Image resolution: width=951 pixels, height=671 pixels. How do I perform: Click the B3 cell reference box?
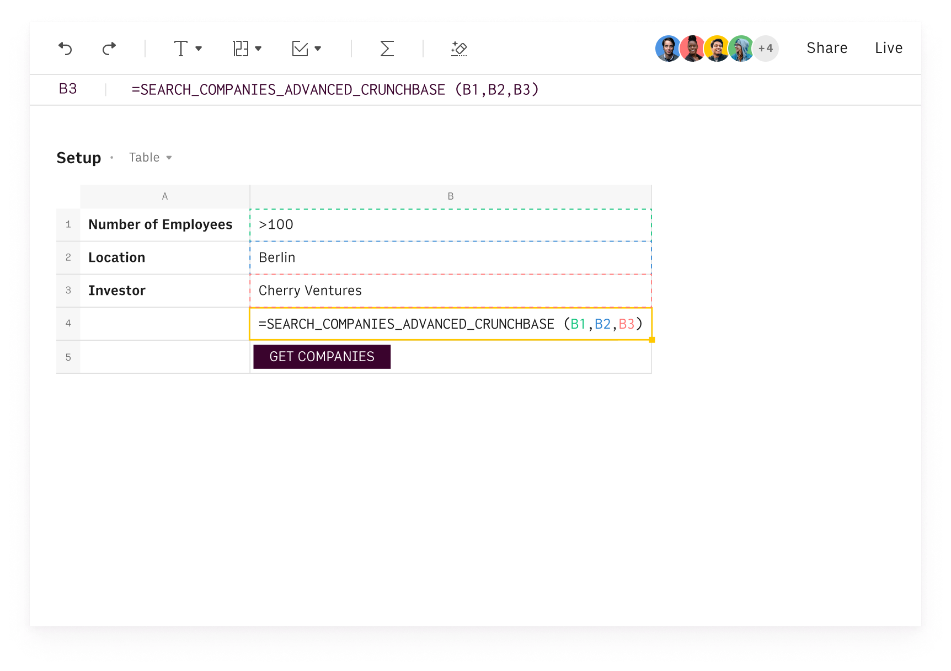68,89
